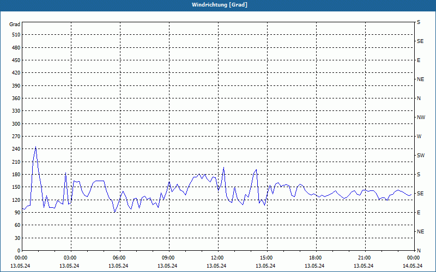Click the 300 degree axis label
The image size is (436, 272).
[16, 123]
